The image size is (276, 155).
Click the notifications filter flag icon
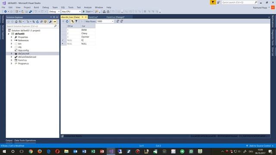coord(213,2)
